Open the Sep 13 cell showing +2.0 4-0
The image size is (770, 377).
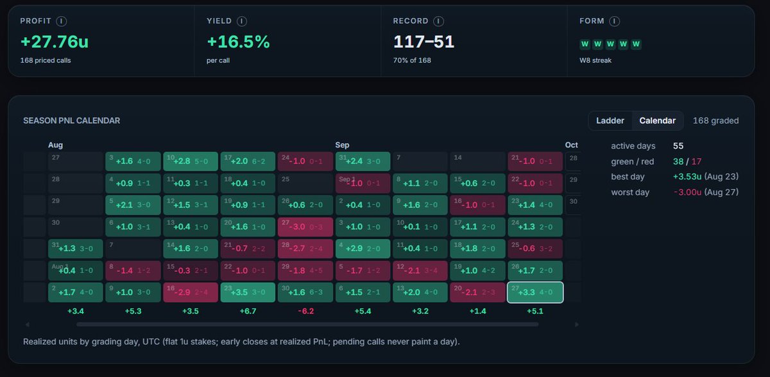[420, 292]
